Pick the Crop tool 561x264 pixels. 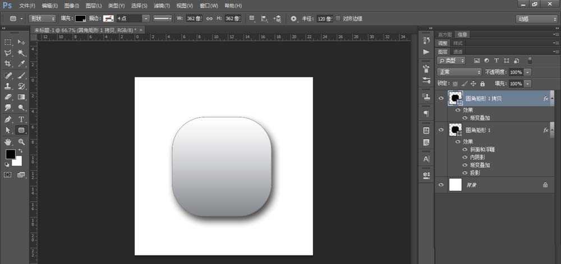(8, 64)
